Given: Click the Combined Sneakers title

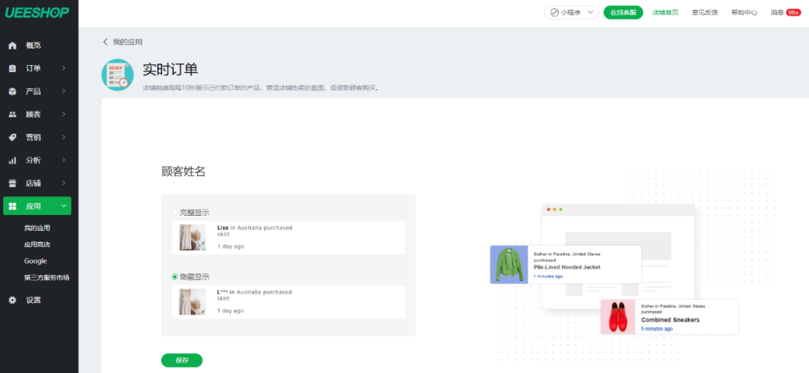Looking at the screenshot, I should click(670, 320).
